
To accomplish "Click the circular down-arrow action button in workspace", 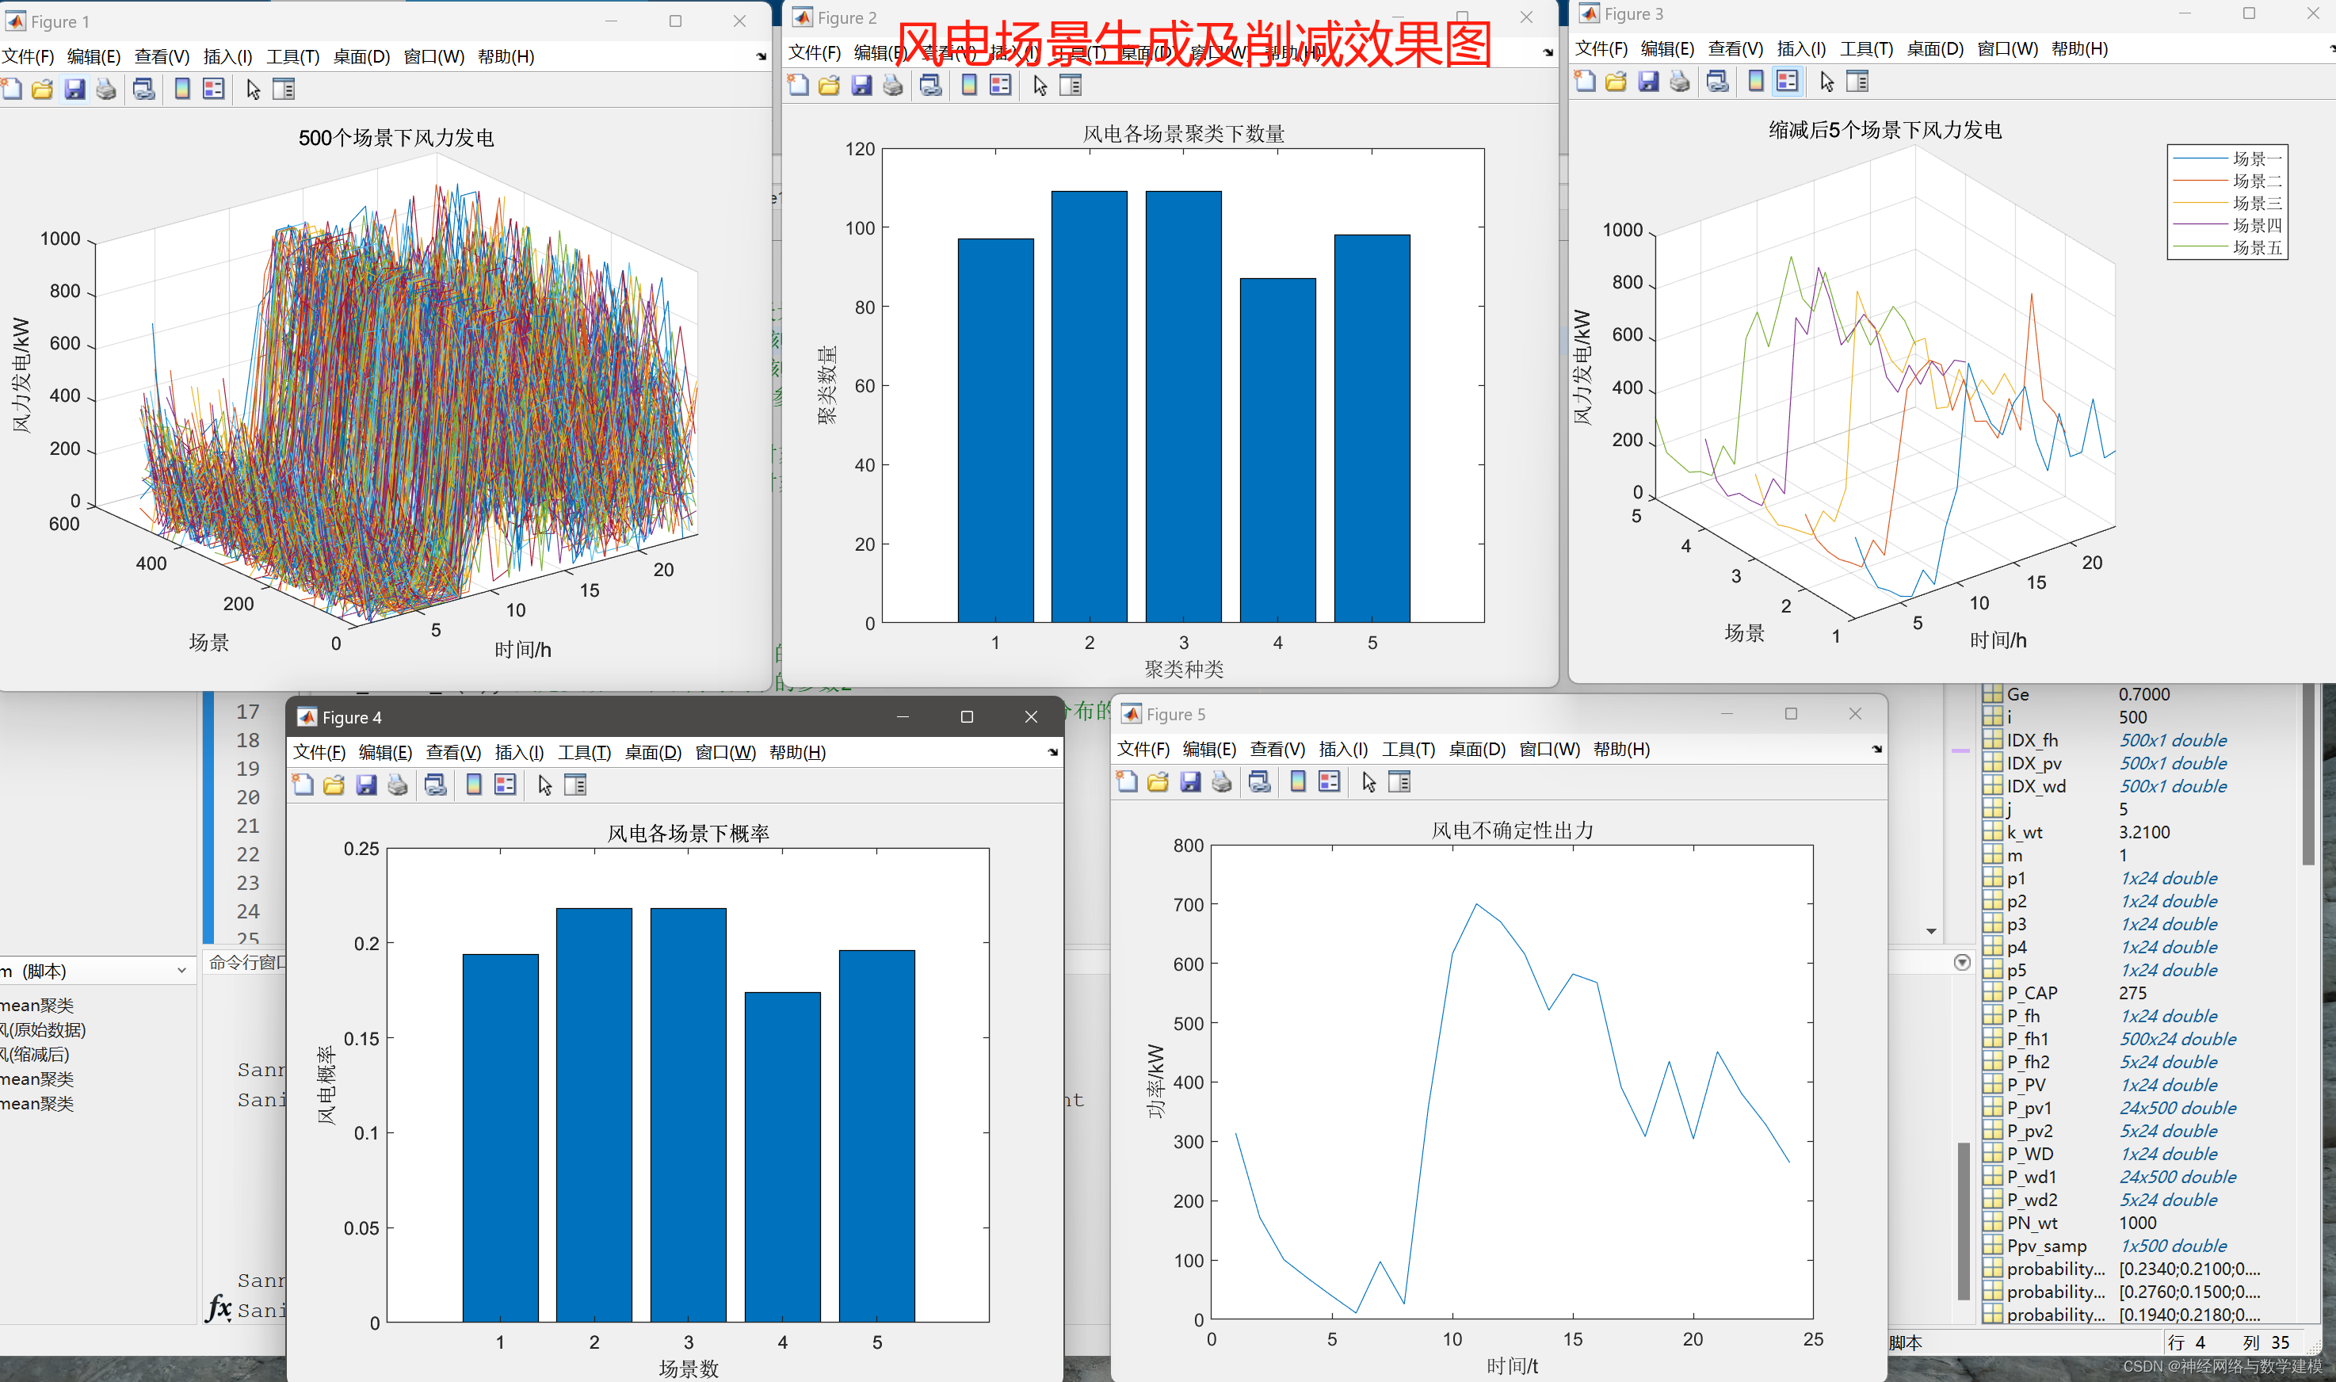I will (1960, 962).
